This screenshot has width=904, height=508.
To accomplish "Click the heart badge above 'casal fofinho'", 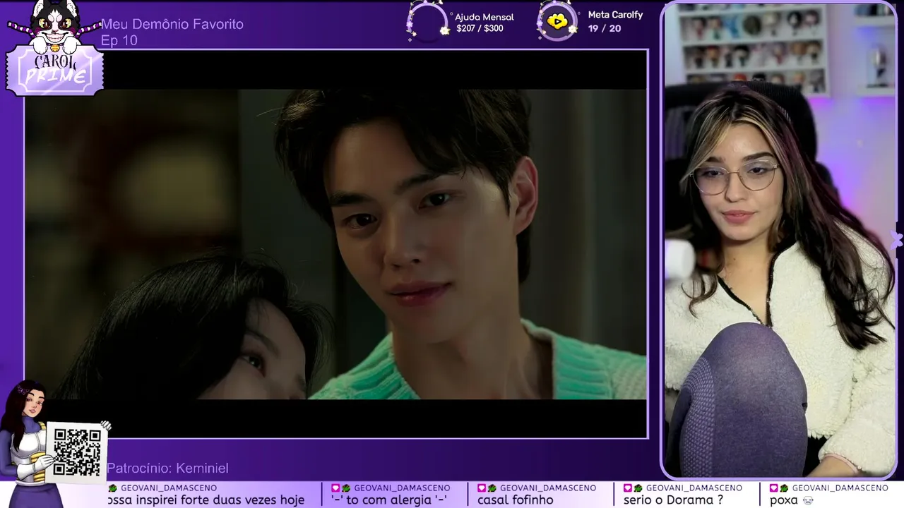I will coord(481,488).
